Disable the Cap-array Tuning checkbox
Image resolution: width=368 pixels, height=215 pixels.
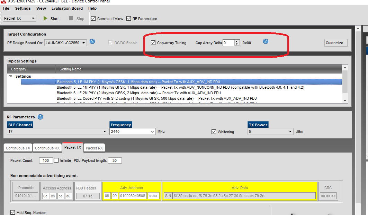click(153, 43)
